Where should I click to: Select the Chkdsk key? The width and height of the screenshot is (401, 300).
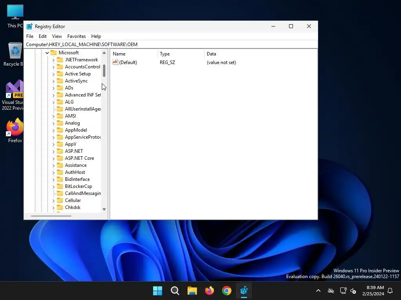[72, 207]
